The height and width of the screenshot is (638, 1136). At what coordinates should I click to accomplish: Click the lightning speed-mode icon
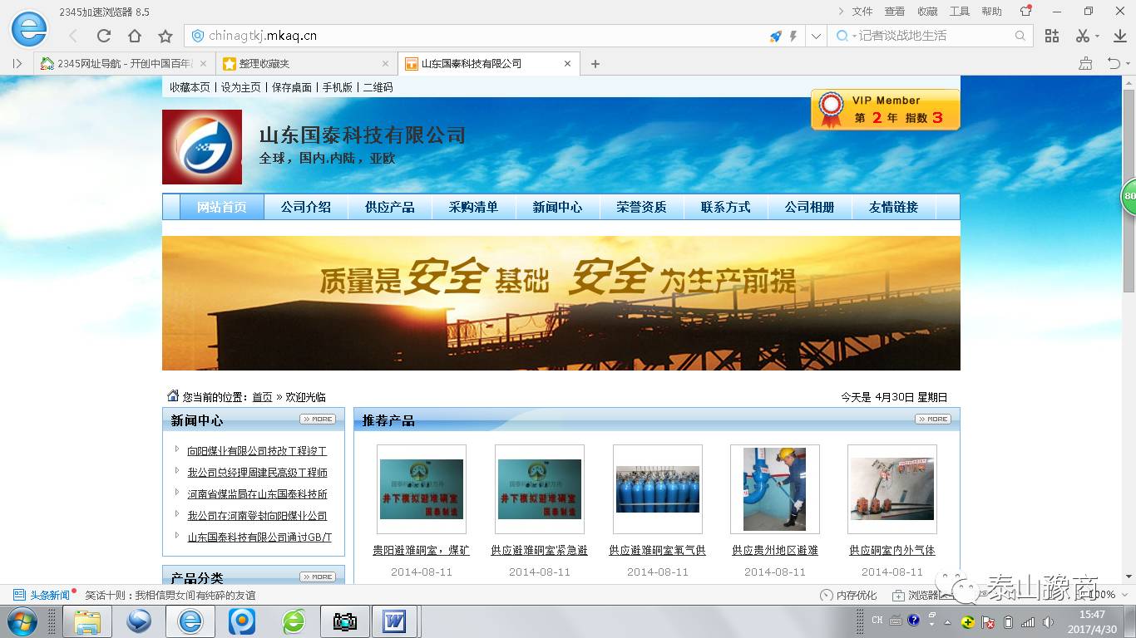(x=793, y=36)
